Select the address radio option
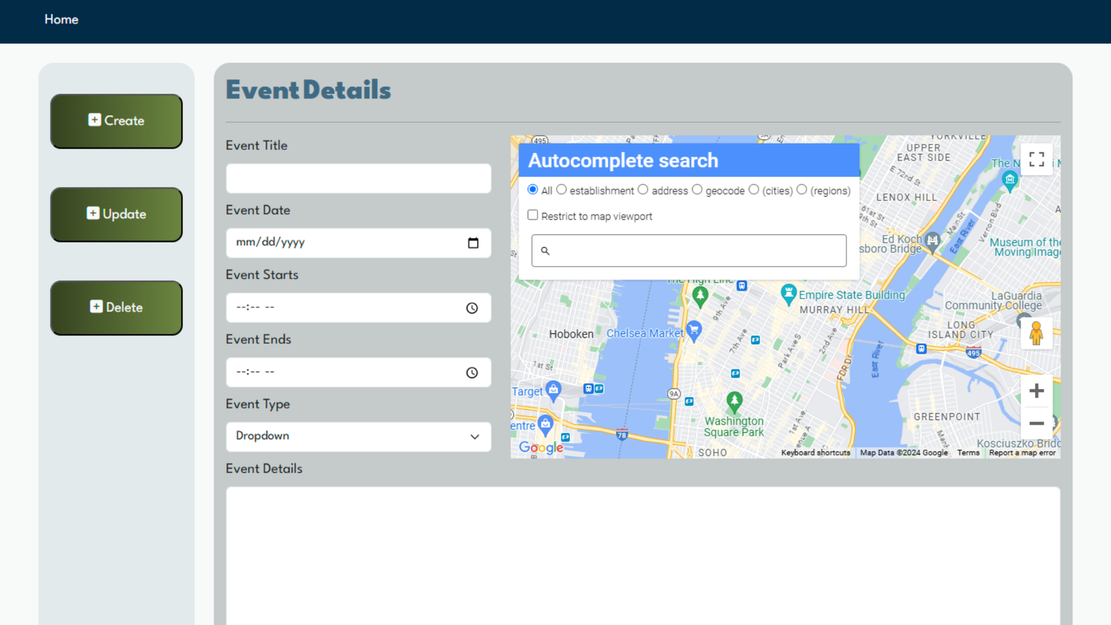Image resolution: width=1111 pixels, height=625 pixels. 643,190
